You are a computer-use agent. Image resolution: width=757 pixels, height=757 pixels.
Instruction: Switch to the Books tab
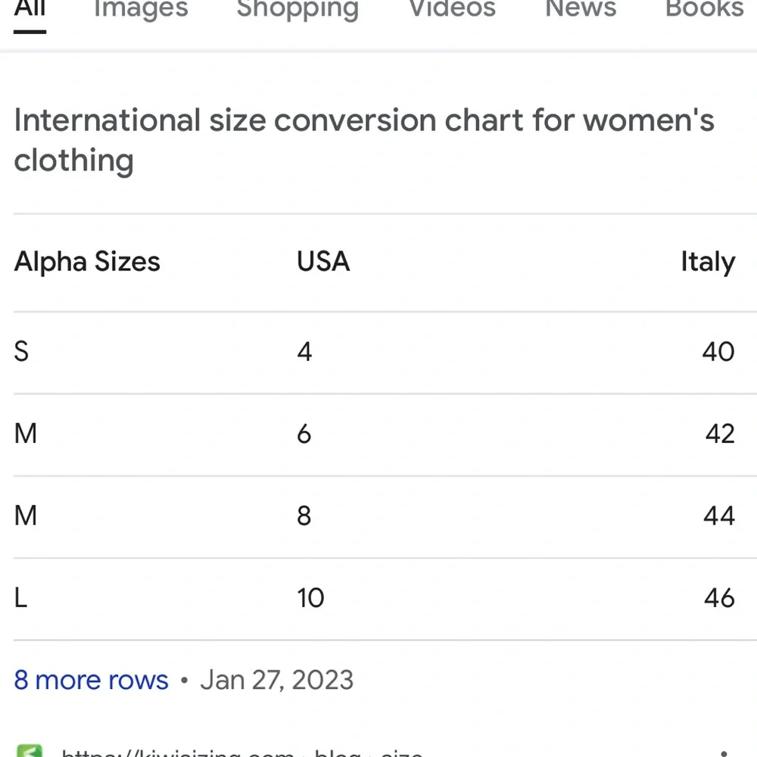pos(704,10)
